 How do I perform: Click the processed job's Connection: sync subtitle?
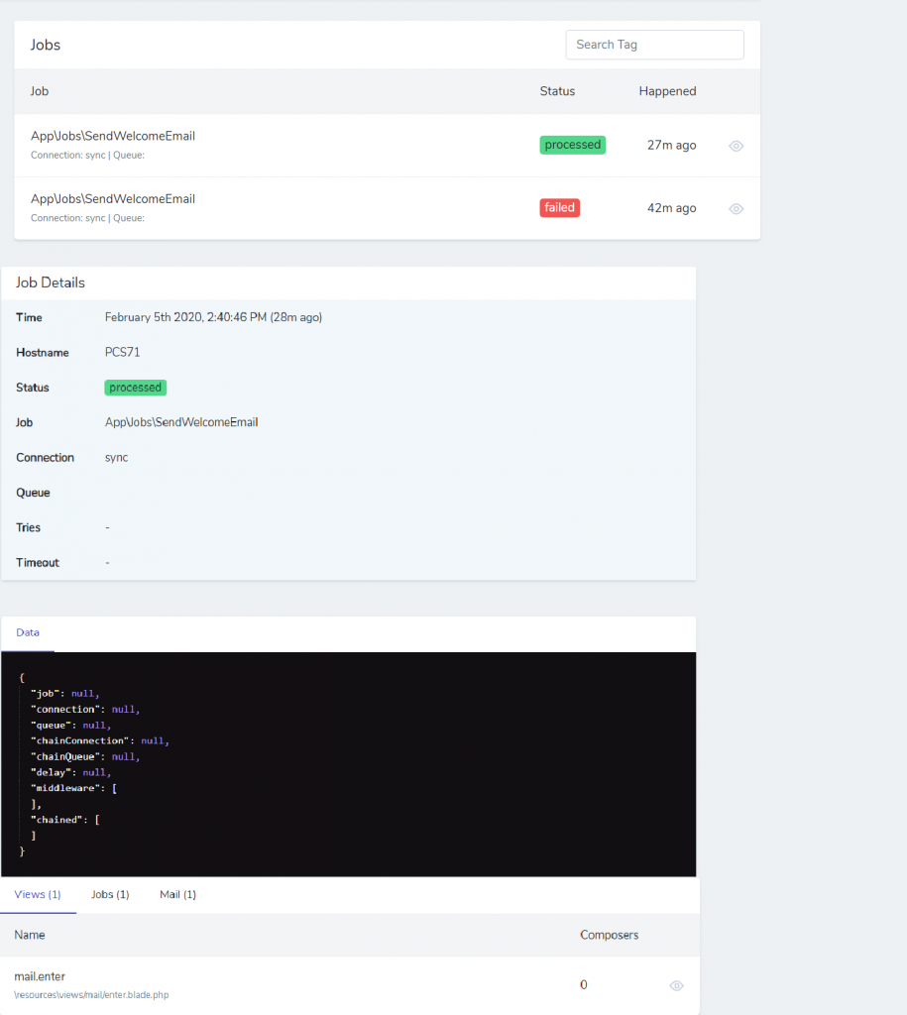(x=87, y=156)
